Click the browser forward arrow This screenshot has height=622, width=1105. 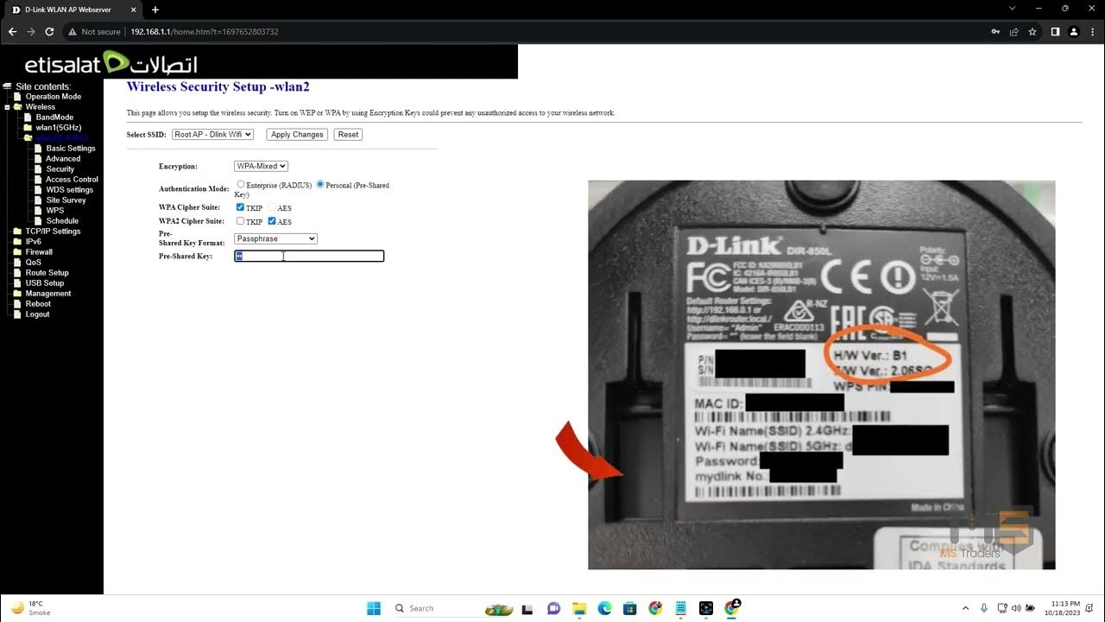tap(31, 32)
